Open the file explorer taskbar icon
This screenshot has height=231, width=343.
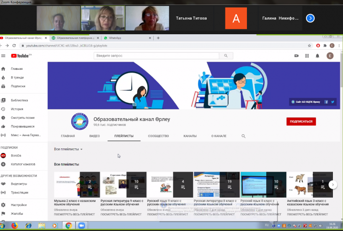click(x=42, y=226)
